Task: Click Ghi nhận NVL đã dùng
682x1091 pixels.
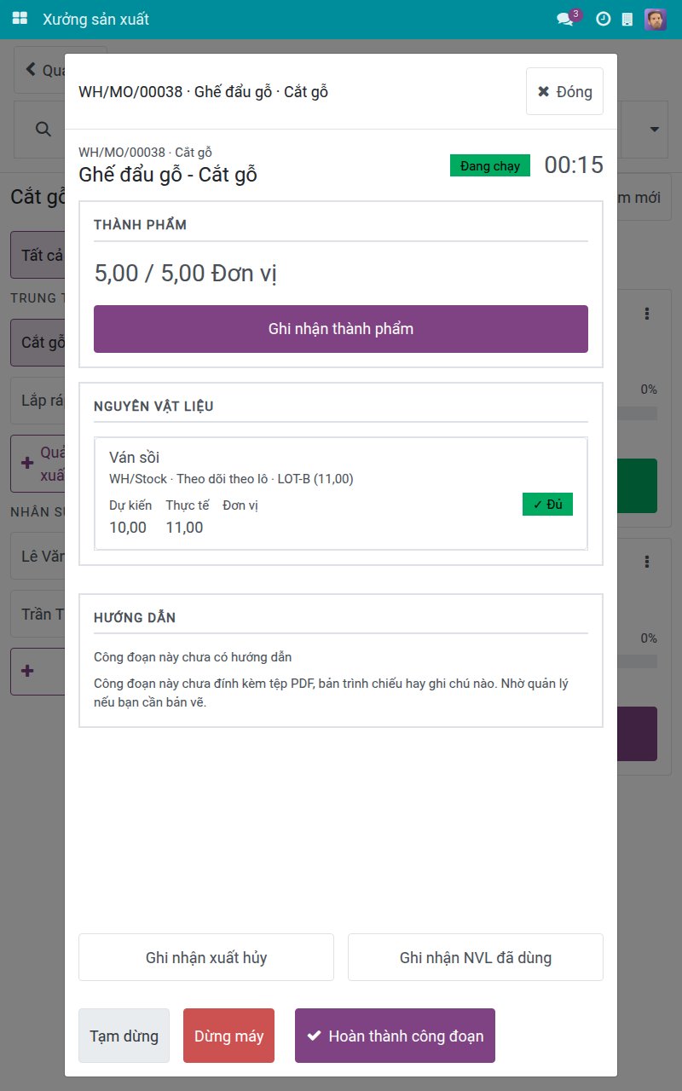Action: (x=476, y=957)
